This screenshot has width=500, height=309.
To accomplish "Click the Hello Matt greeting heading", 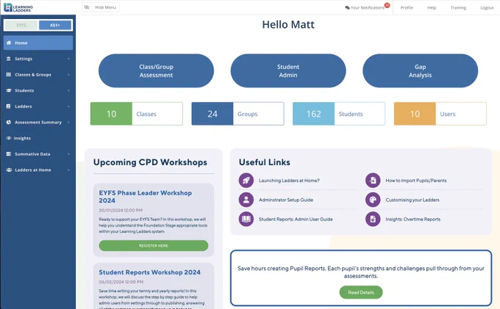I will [288, 24].
